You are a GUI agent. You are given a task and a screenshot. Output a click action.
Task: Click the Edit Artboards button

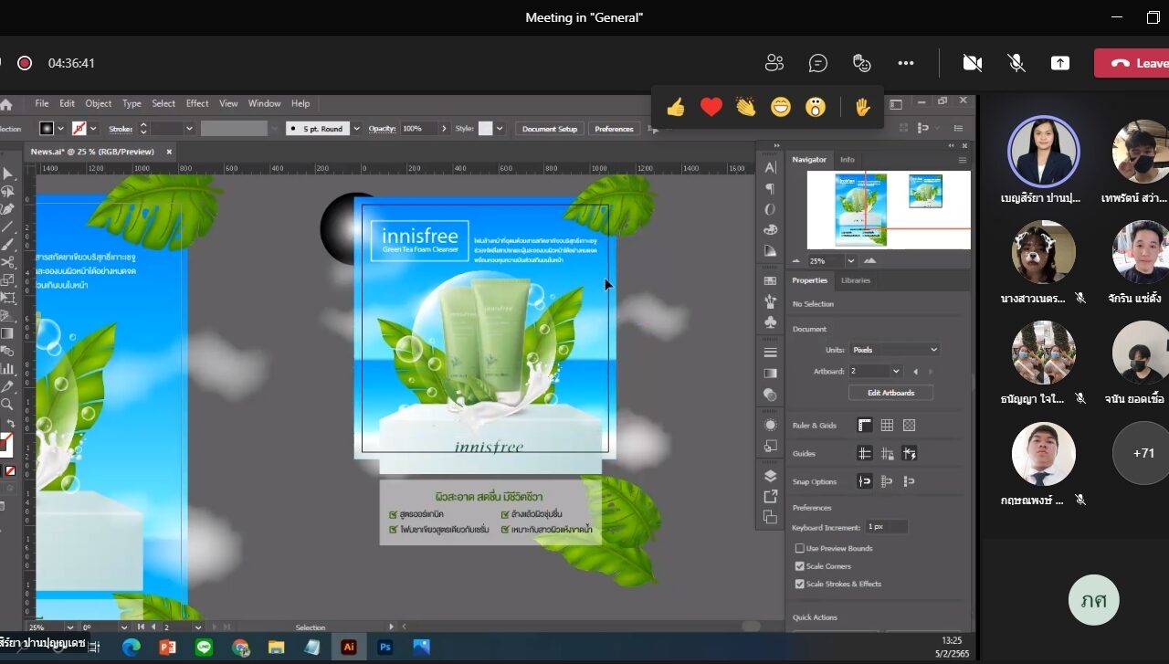(x=890, y=393)
